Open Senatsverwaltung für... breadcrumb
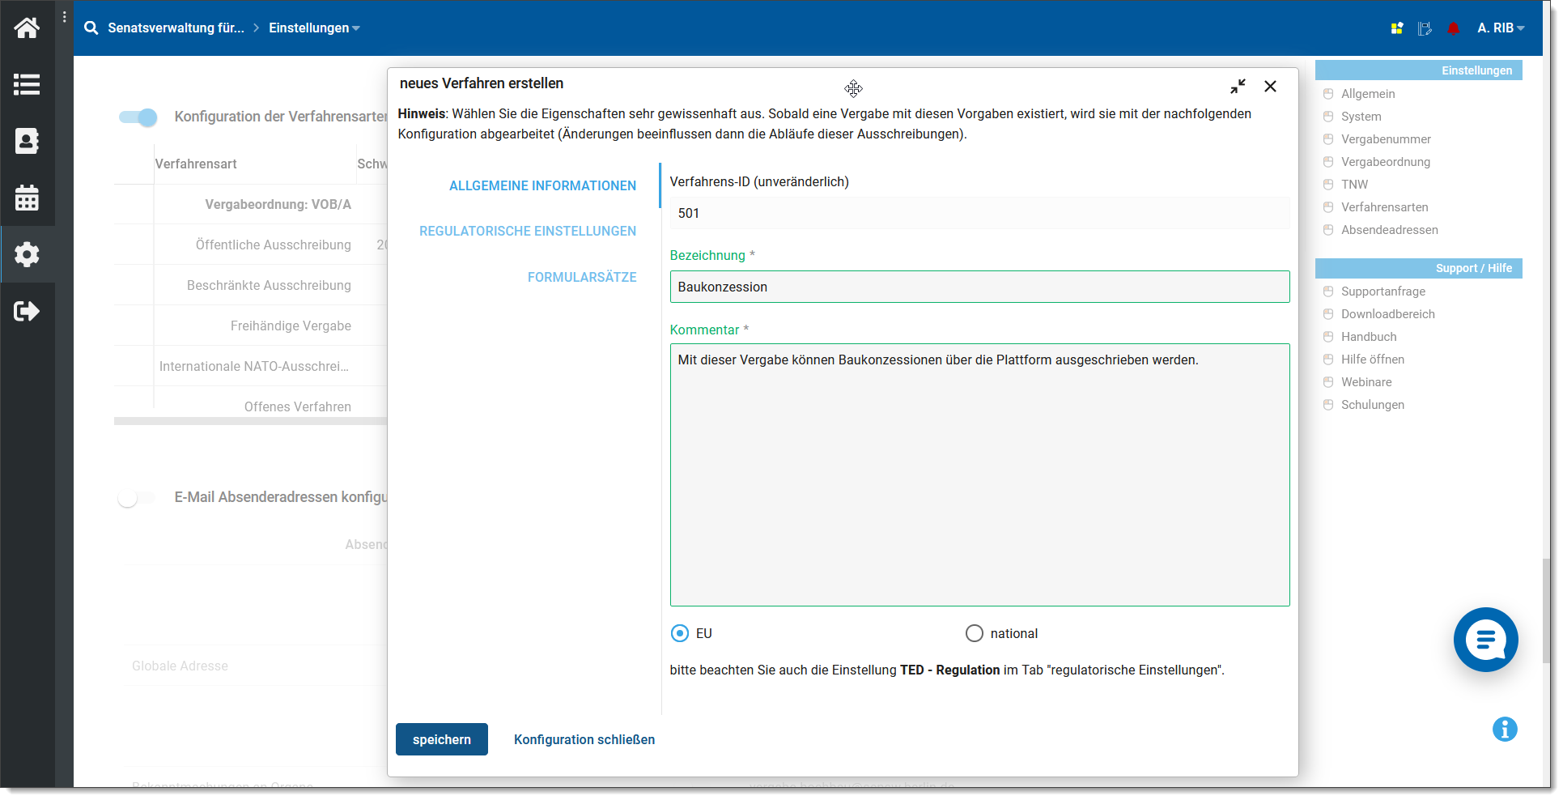The height and width of the screenshot is (800, 1563). tap(176, 28)
